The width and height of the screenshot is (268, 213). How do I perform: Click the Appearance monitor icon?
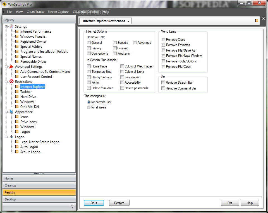pos(11,112)
